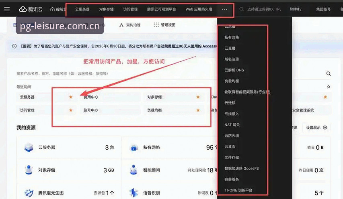Go to console home icon
The width and height of the screenshot is (343, 199).
[52, 9]
